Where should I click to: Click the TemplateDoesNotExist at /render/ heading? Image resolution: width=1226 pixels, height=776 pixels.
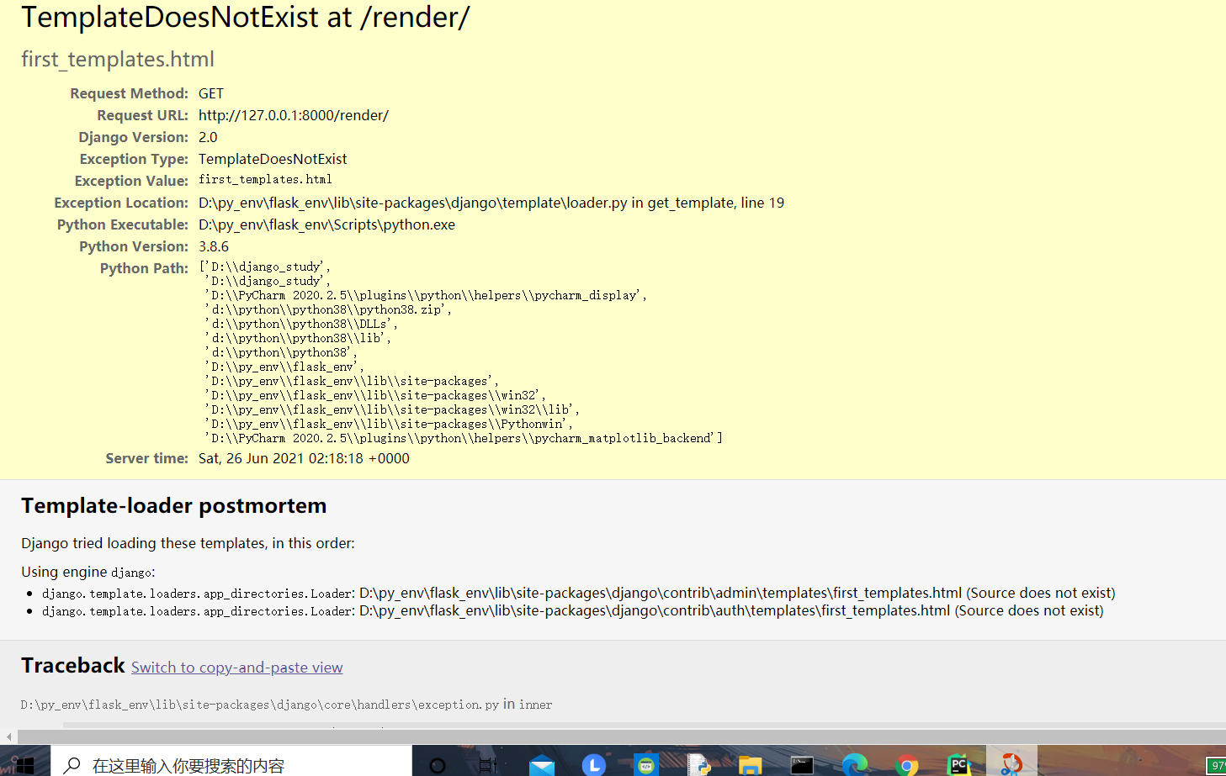246,17
